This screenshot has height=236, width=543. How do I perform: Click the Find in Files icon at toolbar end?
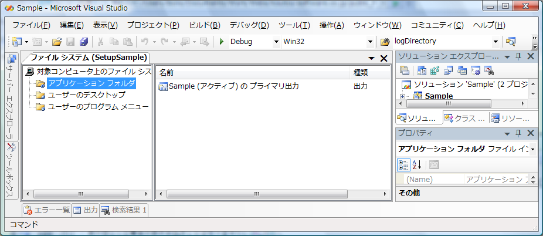coord(510,42)
